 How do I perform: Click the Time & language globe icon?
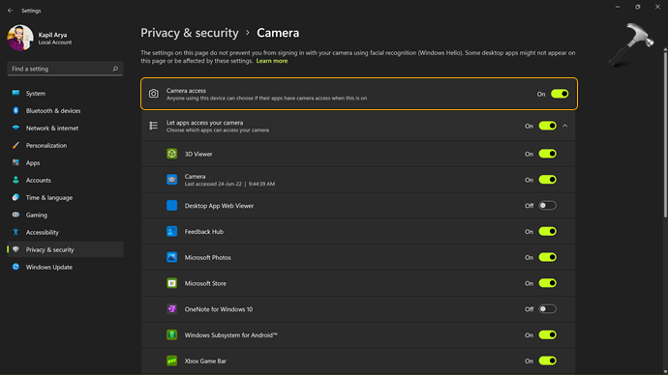15,197
